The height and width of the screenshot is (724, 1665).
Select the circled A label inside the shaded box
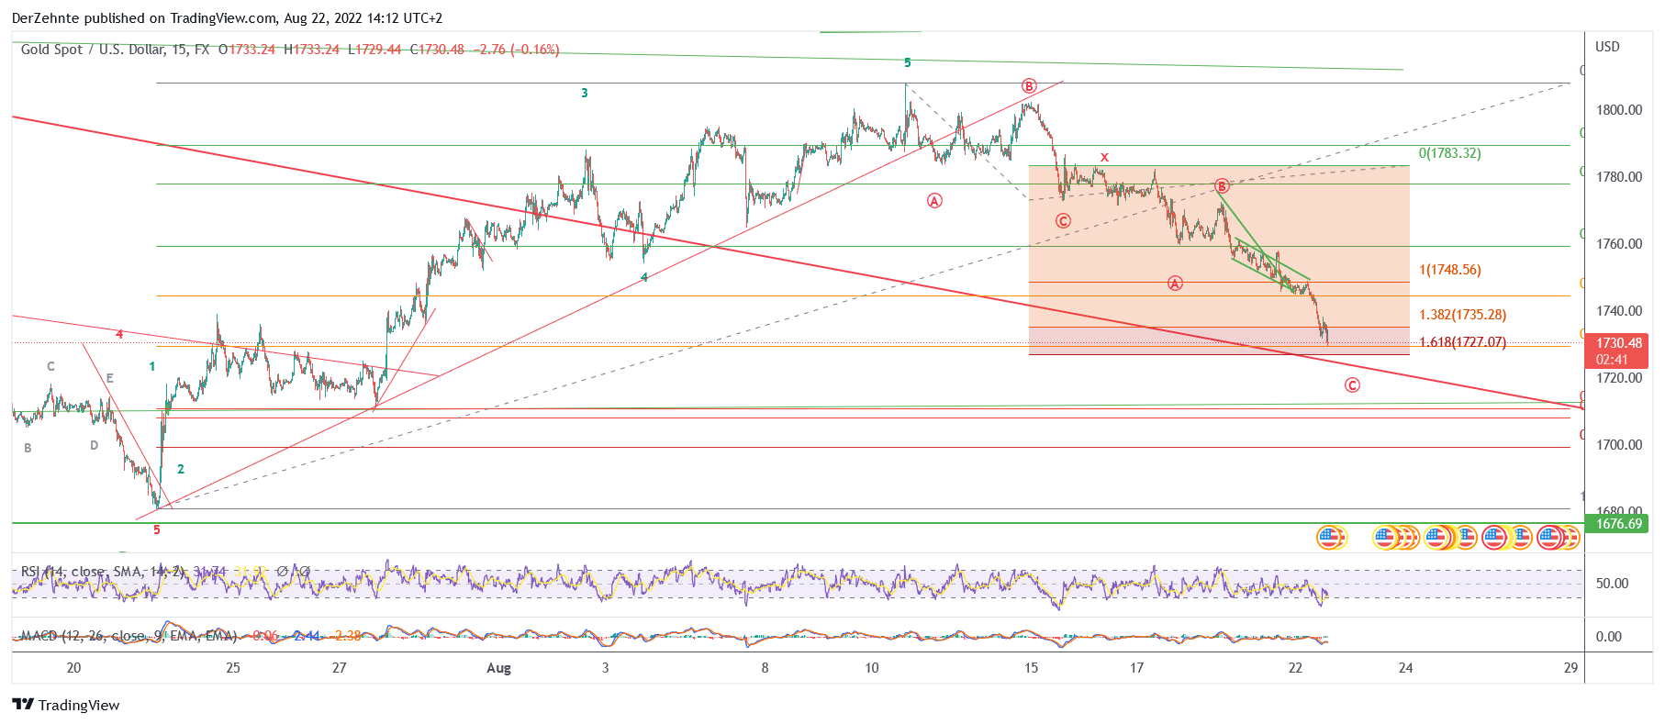pyautogui.click(x=1175, y=284)
